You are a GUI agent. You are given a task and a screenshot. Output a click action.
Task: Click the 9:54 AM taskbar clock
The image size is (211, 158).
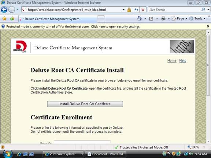[201, 154]
